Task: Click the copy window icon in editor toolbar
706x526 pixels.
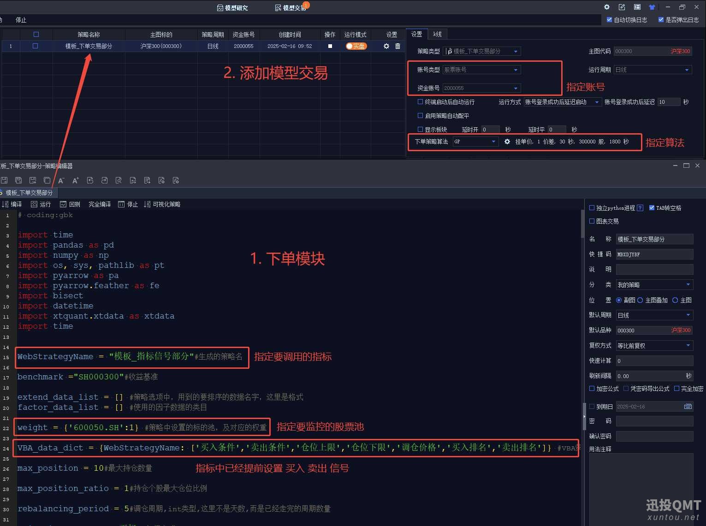Action: [x=47, y=180]
